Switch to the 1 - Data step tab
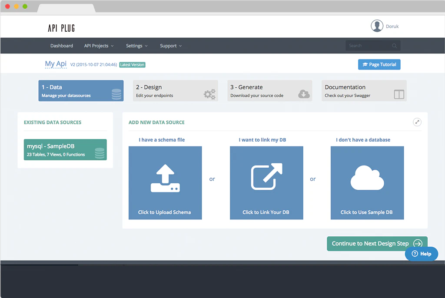Image resolution: width=445 pixels, height=298 pixels. [x=81, y=91]
